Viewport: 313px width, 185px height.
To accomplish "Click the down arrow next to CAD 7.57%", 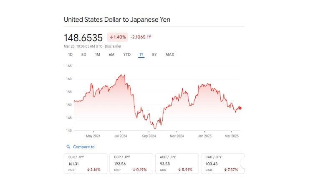I will [x=225, y=170].
